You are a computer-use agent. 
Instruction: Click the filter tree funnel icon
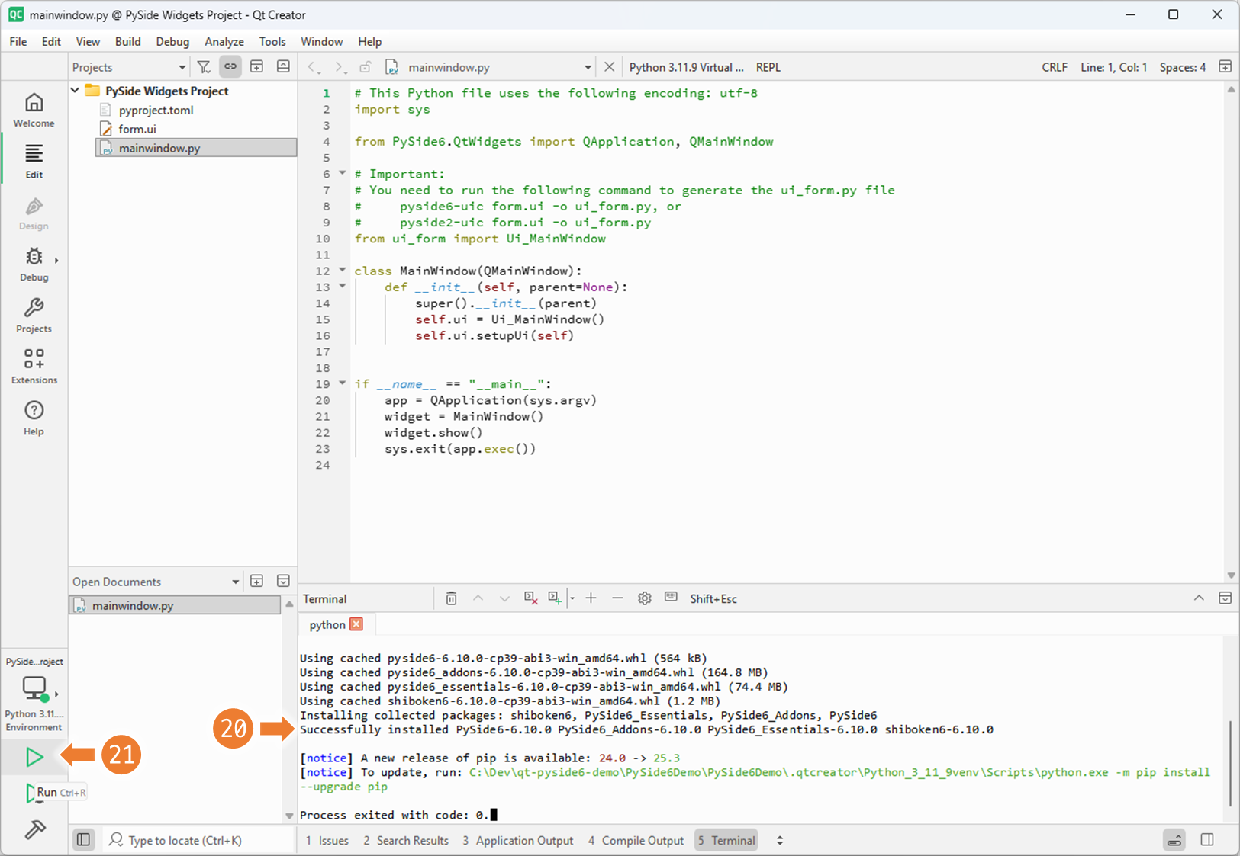pos(204,67)
